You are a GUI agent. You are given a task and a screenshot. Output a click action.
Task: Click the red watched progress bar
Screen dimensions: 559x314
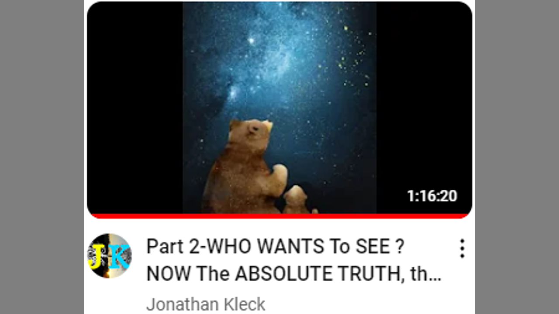click(279, 216)
